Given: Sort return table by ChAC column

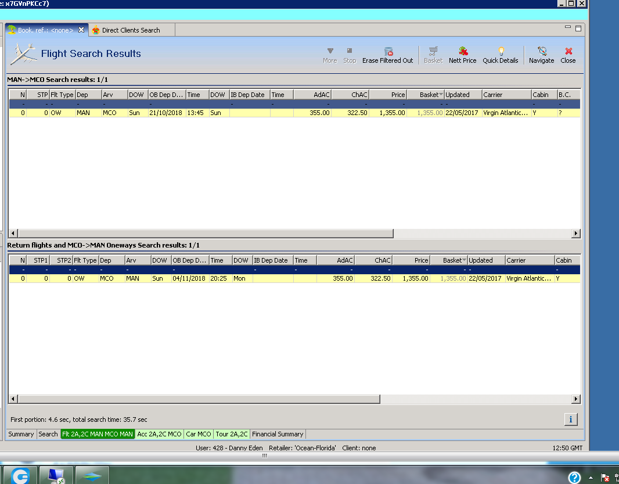Looking at the screenshot, I should tap(373, 260).
